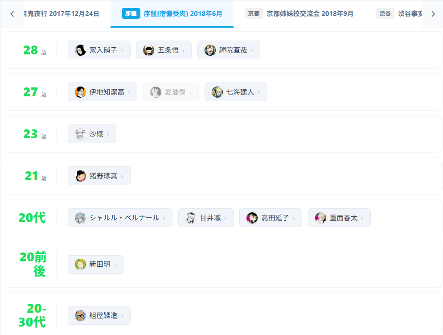Click the 28 歳 age label
443x335 pixels.
[x=35, y=50]
